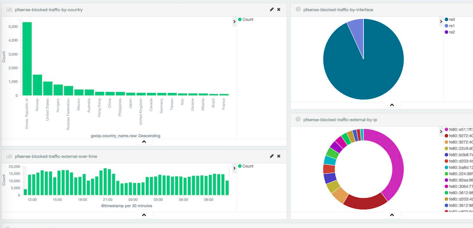Select the re0 legend entry
Viewport: 473px width, 228px height.
(x=449, y=19)
